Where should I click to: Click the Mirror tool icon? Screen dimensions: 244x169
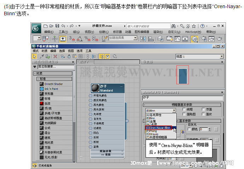pyautogui.click(x=143, y=39)
